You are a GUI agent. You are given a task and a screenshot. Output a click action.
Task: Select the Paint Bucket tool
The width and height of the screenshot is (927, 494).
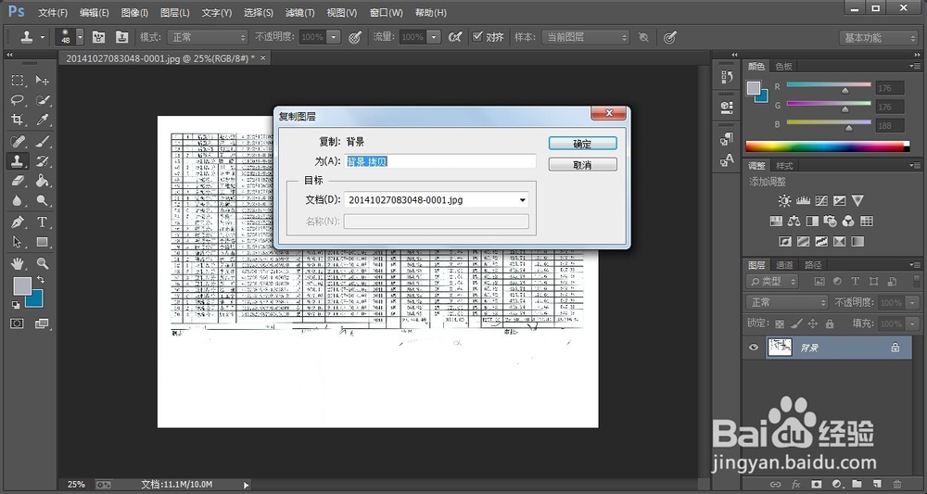coord(42,180)
